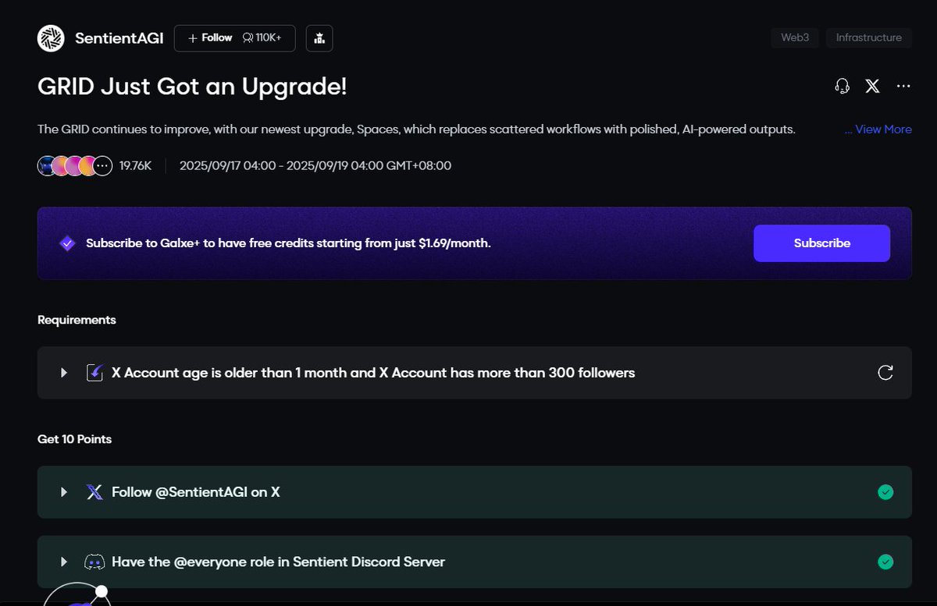Open the support headset icon
The image size is (937, 606).
pos(842,87)
